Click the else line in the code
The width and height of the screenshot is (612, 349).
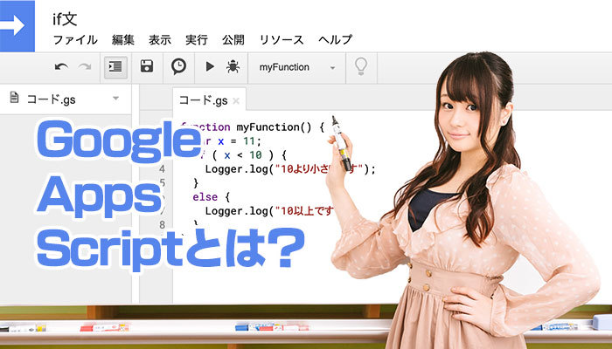pos(212,196)
